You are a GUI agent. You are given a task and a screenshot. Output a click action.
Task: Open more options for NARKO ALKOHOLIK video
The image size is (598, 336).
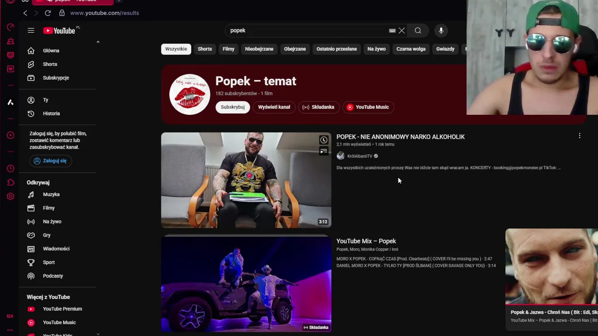[579, 136]
